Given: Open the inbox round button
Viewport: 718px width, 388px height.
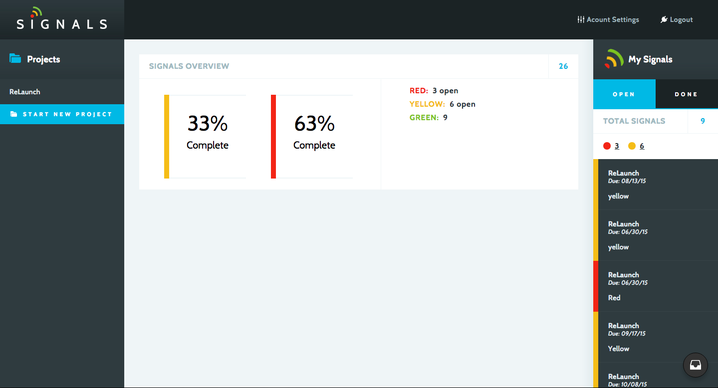Looking at the screenshot, I should pos(696,365).
